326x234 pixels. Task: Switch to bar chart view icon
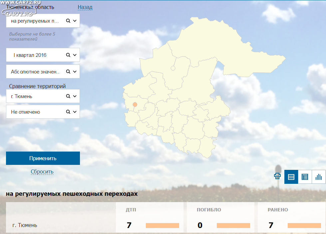pyautogui.click(x=319, y=177)
